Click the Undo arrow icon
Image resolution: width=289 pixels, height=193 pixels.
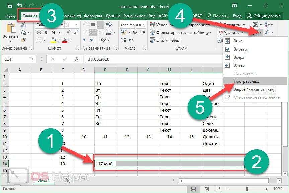[x=20, y=5]
